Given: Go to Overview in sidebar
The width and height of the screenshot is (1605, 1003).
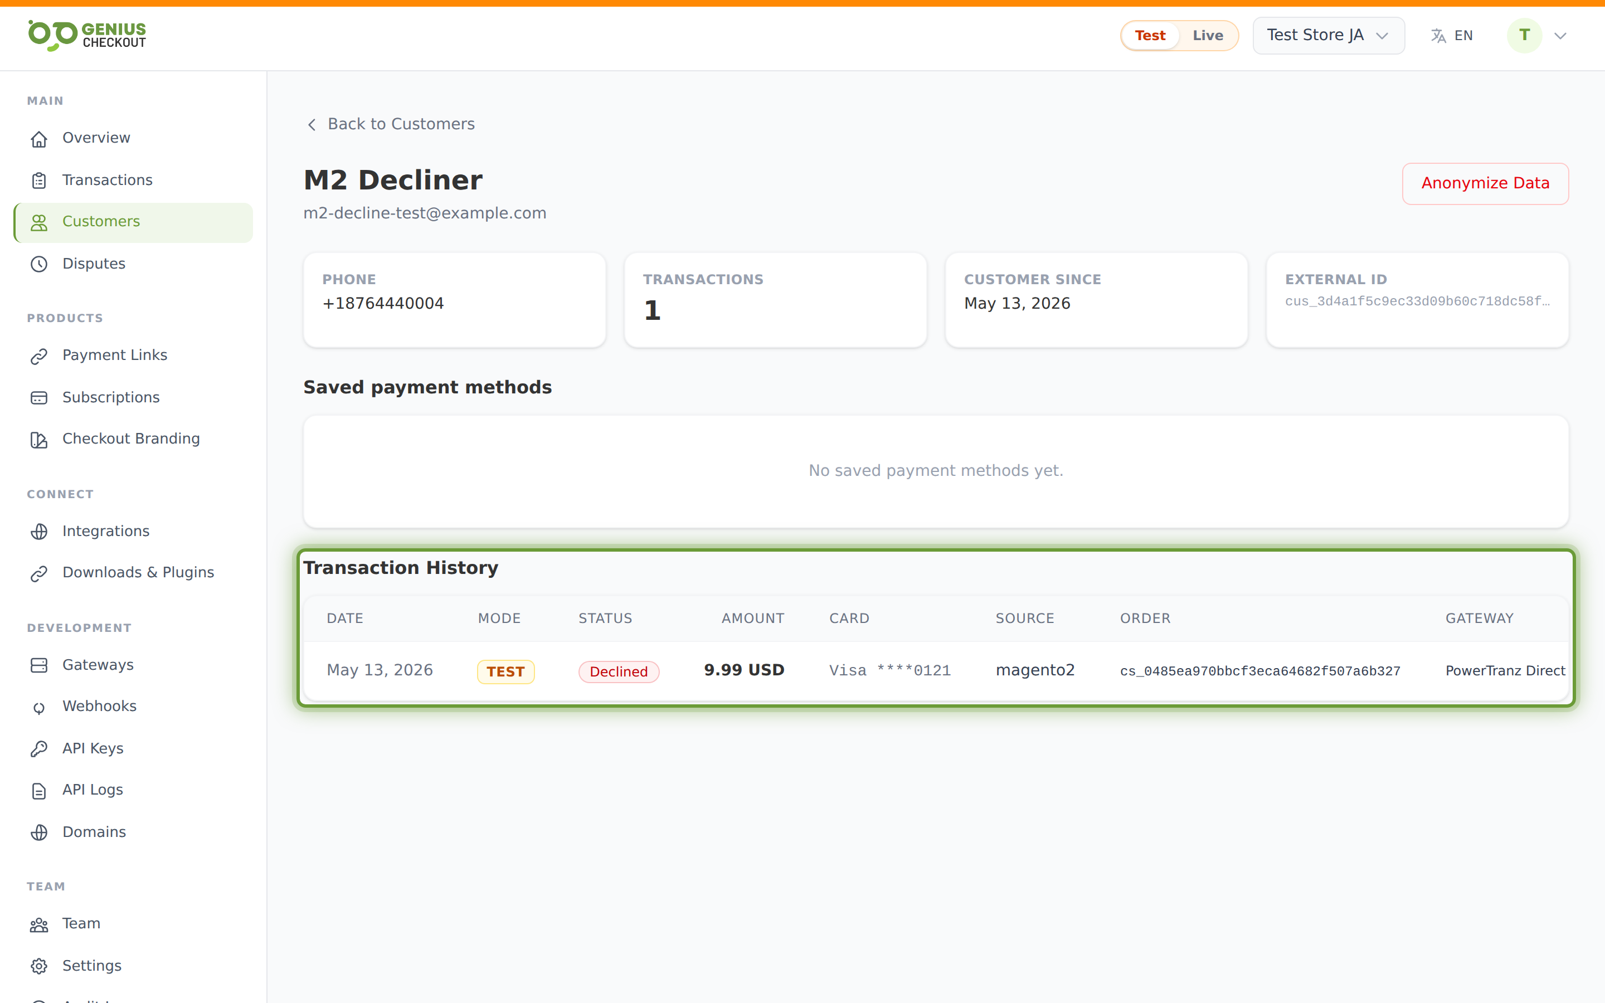Looking at the screenshot, I should (133, 138).
